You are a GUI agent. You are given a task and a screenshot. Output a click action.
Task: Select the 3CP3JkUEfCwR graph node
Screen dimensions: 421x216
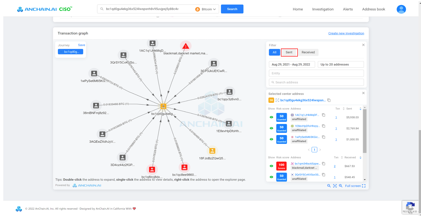pos(214,63)
